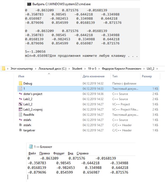Screen dimensions: 165x182
Task: Go to Этот компьютер in address bar
Action: coord(22,69)
